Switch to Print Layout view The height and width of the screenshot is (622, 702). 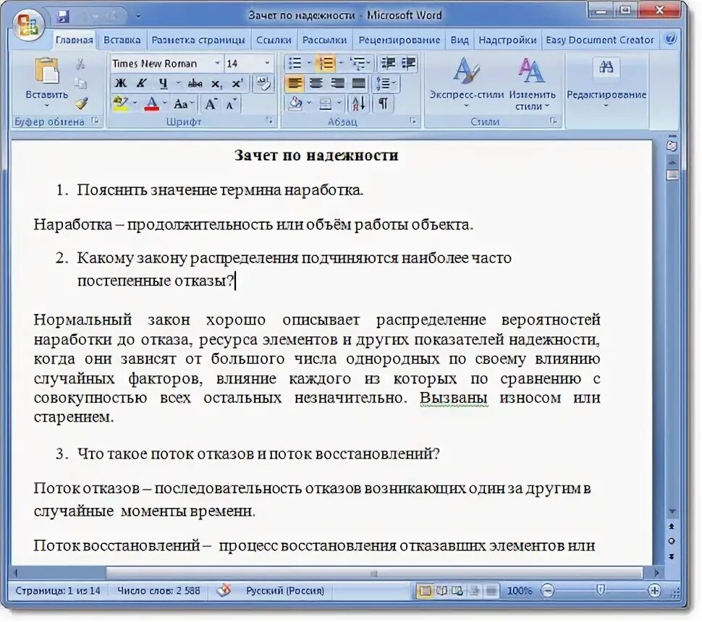pos(424,591)
